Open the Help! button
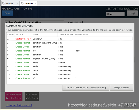The width and height of the screenshot is (139, 110). (132, 13)
